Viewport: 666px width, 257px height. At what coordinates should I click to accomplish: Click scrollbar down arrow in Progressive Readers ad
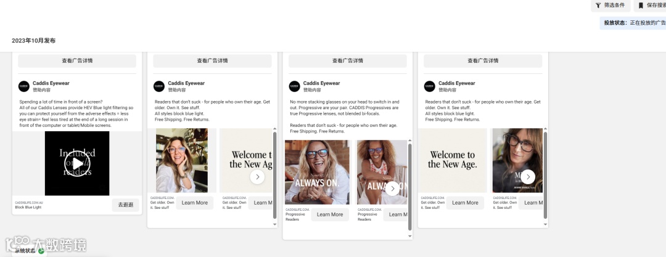point(410,236)
